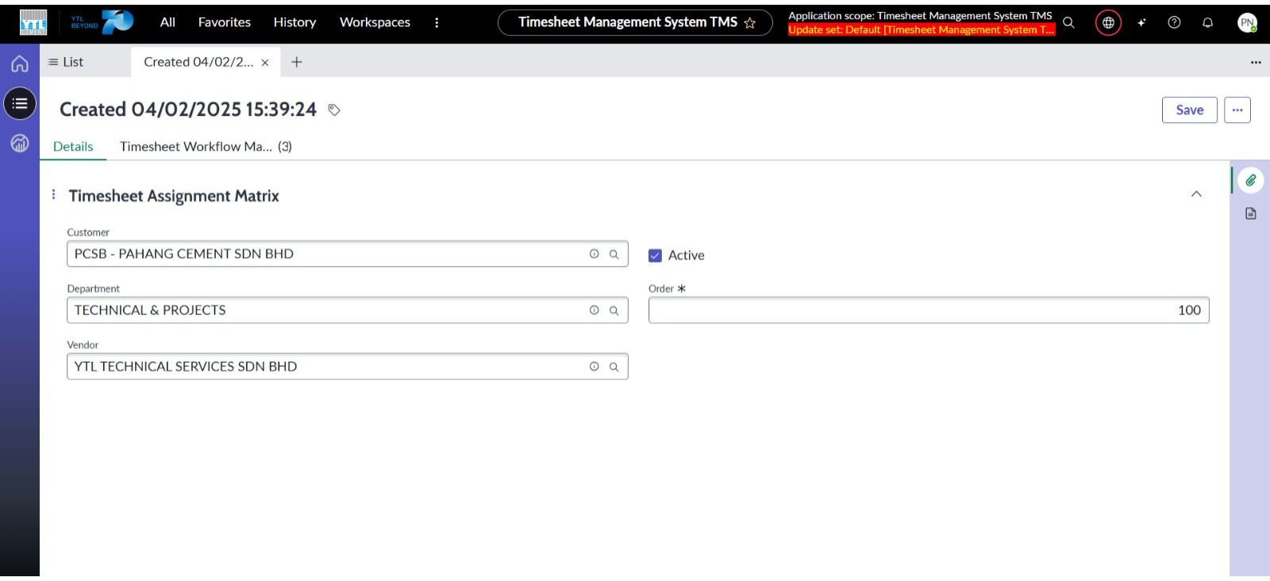Open the analytics dashboard sidebar icon
This screenshot has width=1270, height=581.
tap(20, 143)
